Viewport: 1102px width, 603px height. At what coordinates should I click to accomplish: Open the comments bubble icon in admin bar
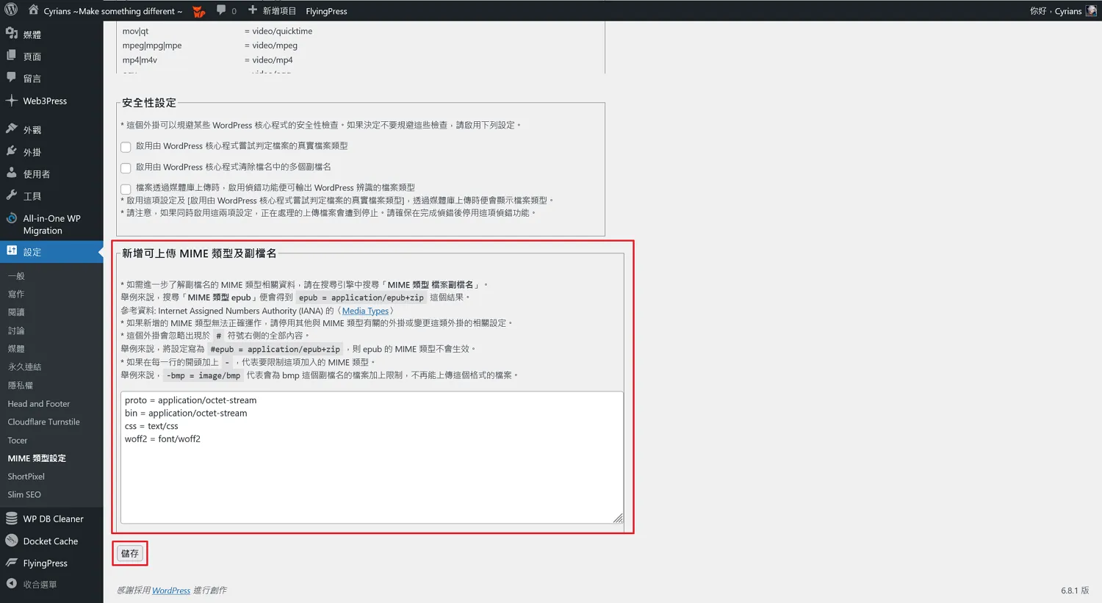pos(221,10)
